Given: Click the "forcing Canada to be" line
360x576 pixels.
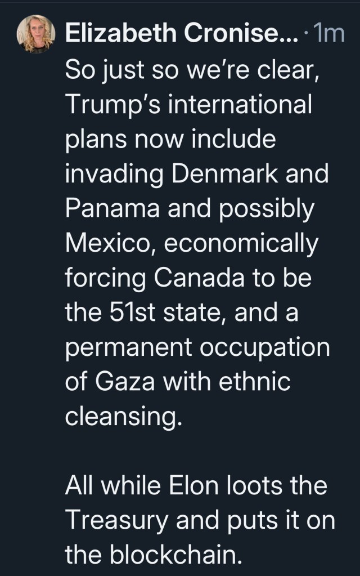Looking at the screenshot, I should [188, 278].
